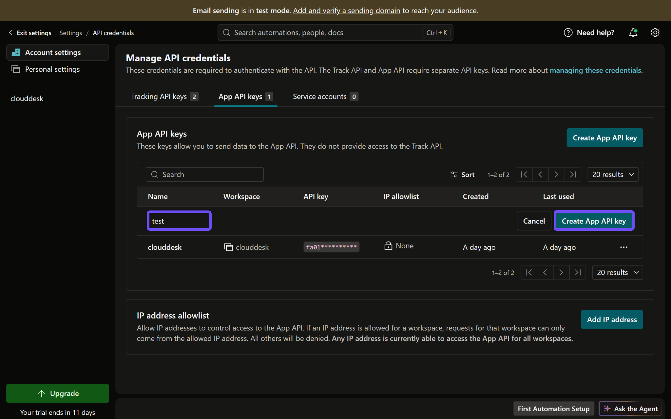Click the IP allowlist lock icon
The height and width of the screenshot is (419, 671).
[388, 246]
